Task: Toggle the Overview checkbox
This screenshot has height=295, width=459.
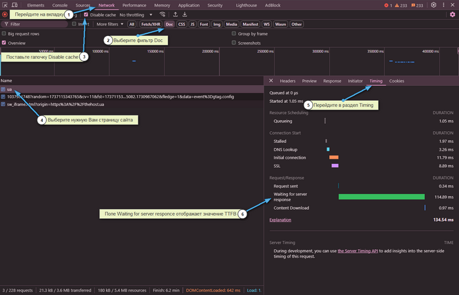Action: point(4,43)
